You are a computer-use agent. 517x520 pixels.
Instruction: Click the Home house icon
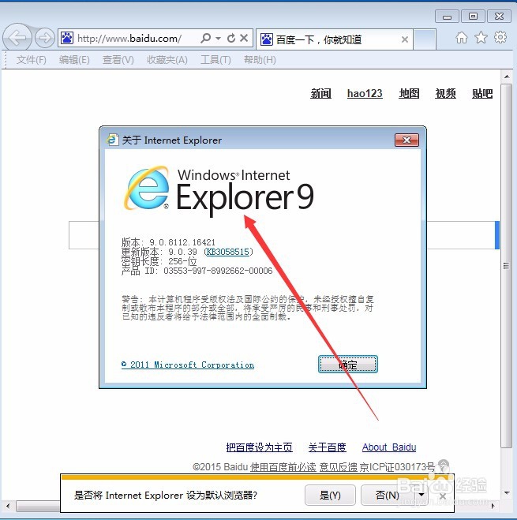point(462,38)
